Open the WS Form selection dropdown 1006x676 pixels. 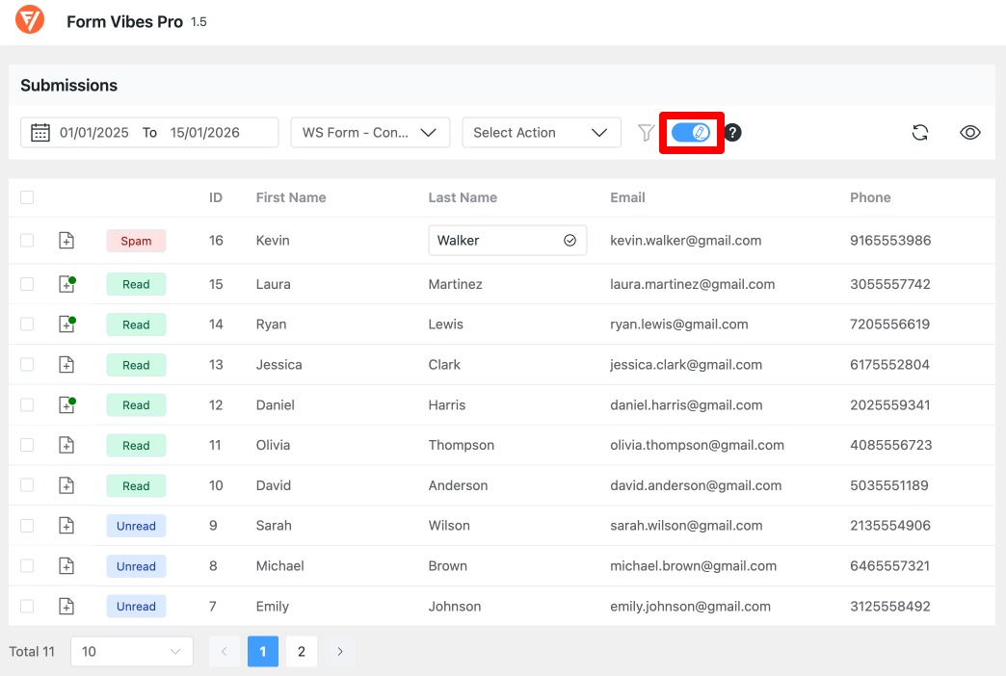click(370, 132)
